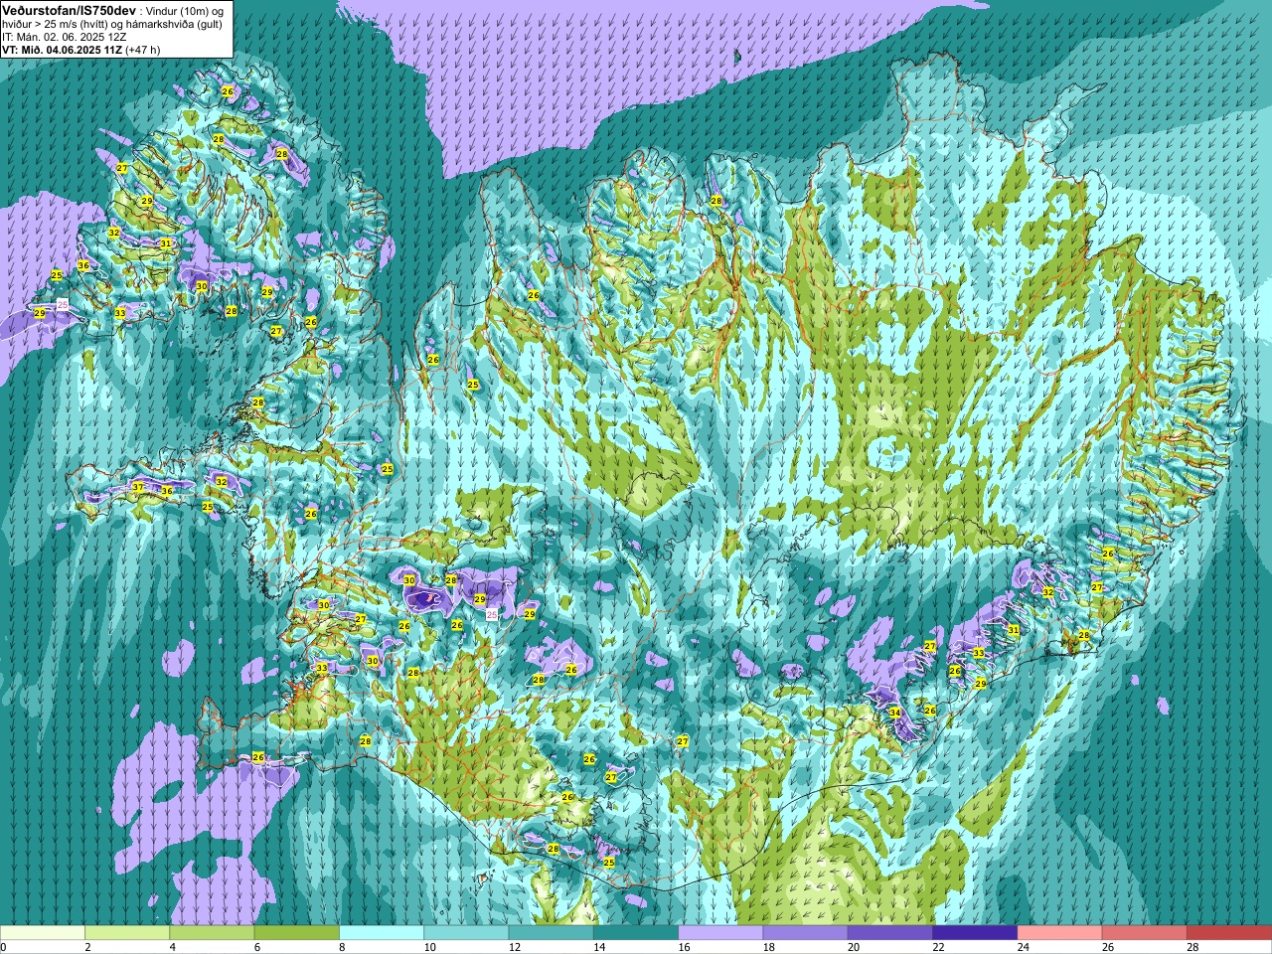Click the colorbar tick label 0

coord(3,947)
